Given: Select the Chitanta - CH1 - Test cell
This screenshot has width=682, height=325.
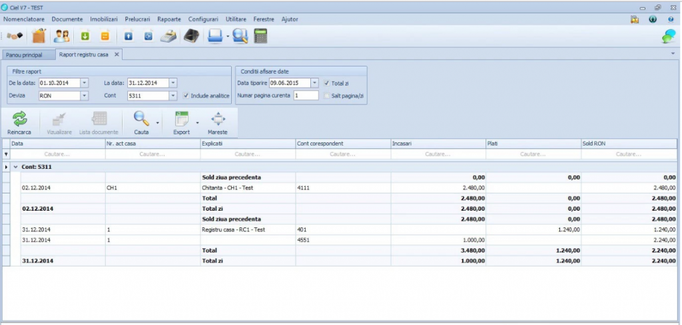Looking at the screenshot, I should point(248,188).
